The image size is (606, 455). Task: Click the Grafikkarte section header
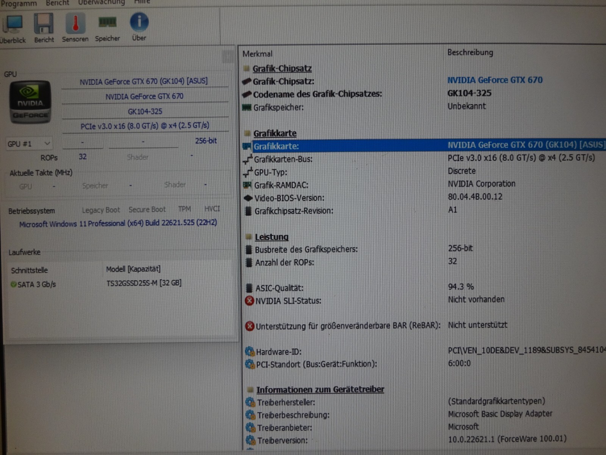click(275, 133)
